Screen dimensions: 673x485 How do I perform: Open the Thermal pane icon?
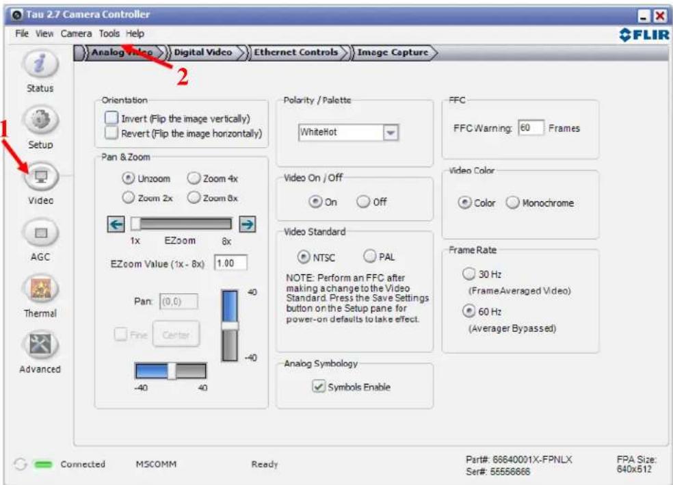[40, 289]
